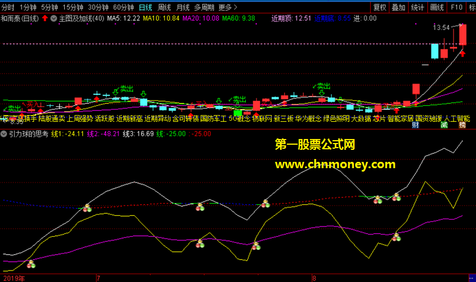The width and height of the screenshot is (476, 282).
Task: Click the 芯片 concept tag
Action: (379, 118)
